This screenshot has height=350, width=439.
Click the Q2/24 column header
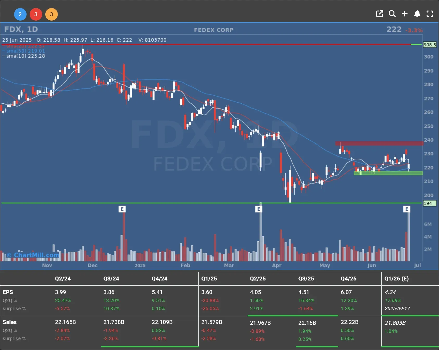[x=63, y=279]
